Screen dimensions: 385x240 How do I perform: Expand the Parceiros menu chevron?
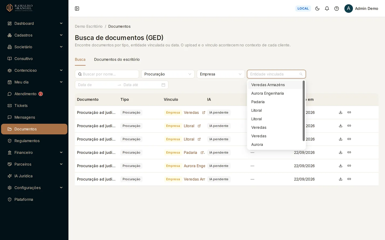tap(61, 164)
